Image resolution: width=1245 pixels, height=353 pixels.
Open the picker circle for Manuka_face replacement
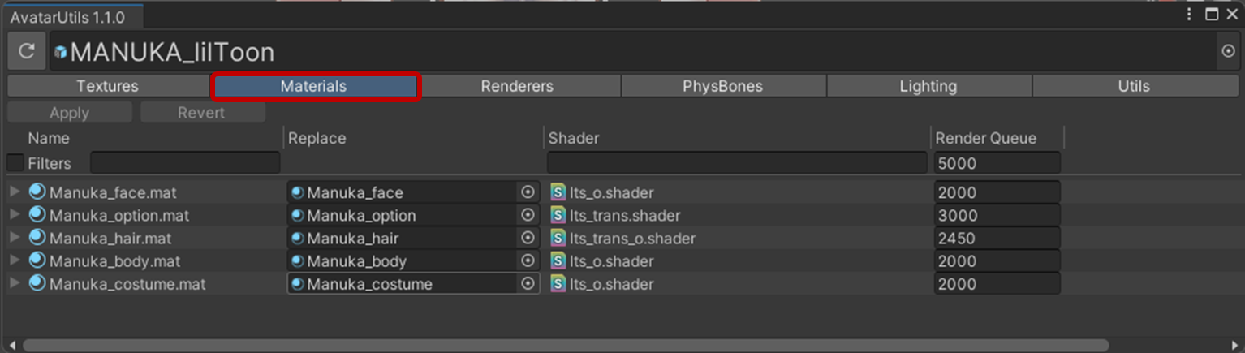click(528, 192)
